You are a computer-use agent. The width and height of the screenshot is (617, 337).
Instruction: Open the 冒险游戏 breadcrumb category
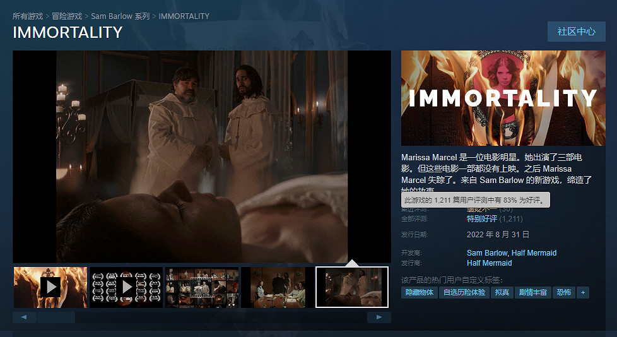click(67, 16)
